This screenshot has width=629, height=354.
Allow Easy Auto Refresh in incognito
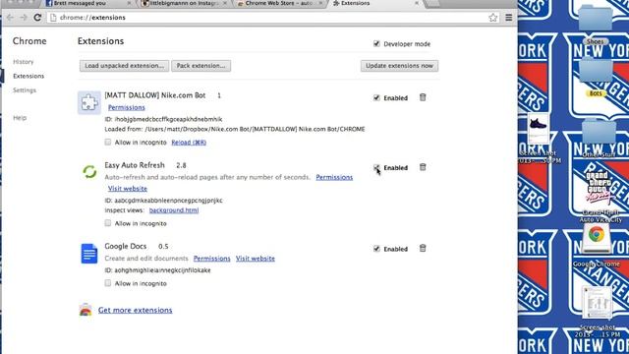point(107,223)
